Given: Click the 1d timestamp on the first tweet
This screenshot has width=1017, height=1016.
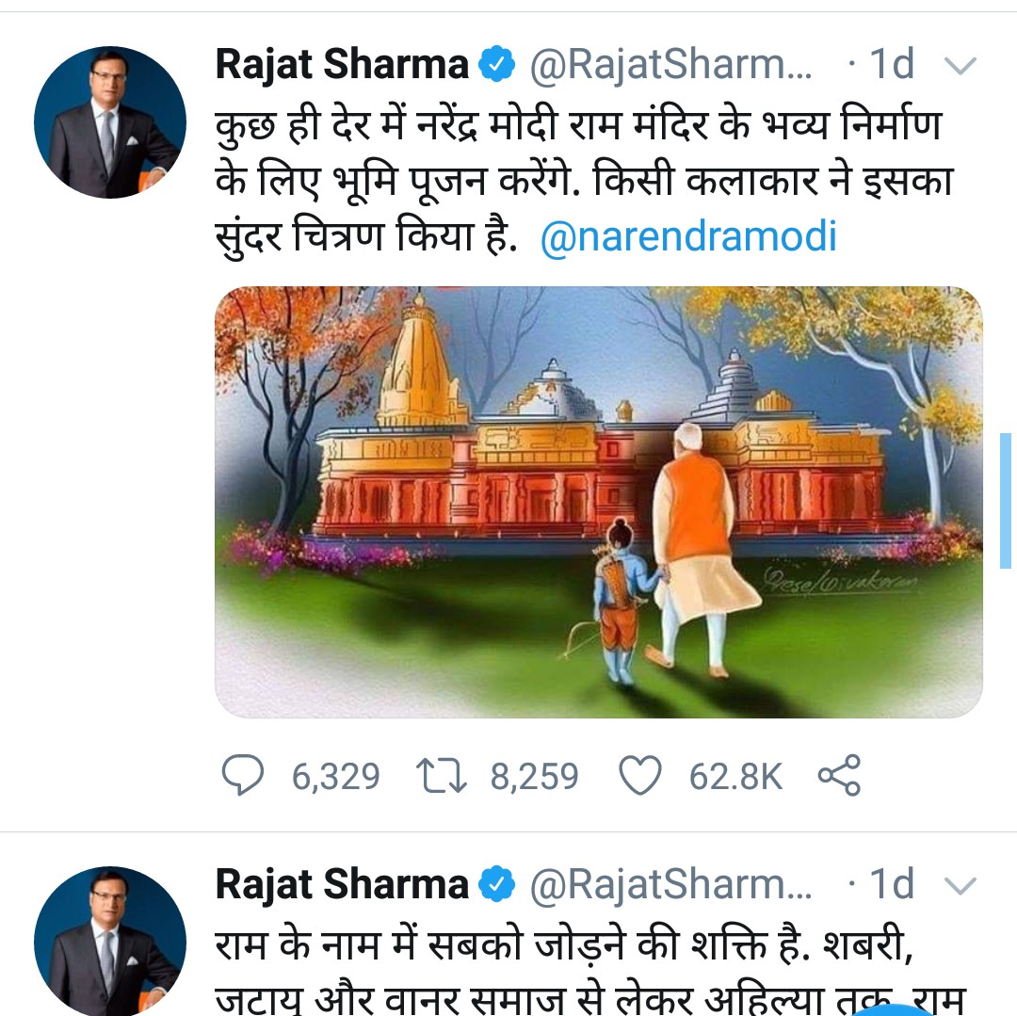Looking at the screenshot, I should [x=891, y=65].
